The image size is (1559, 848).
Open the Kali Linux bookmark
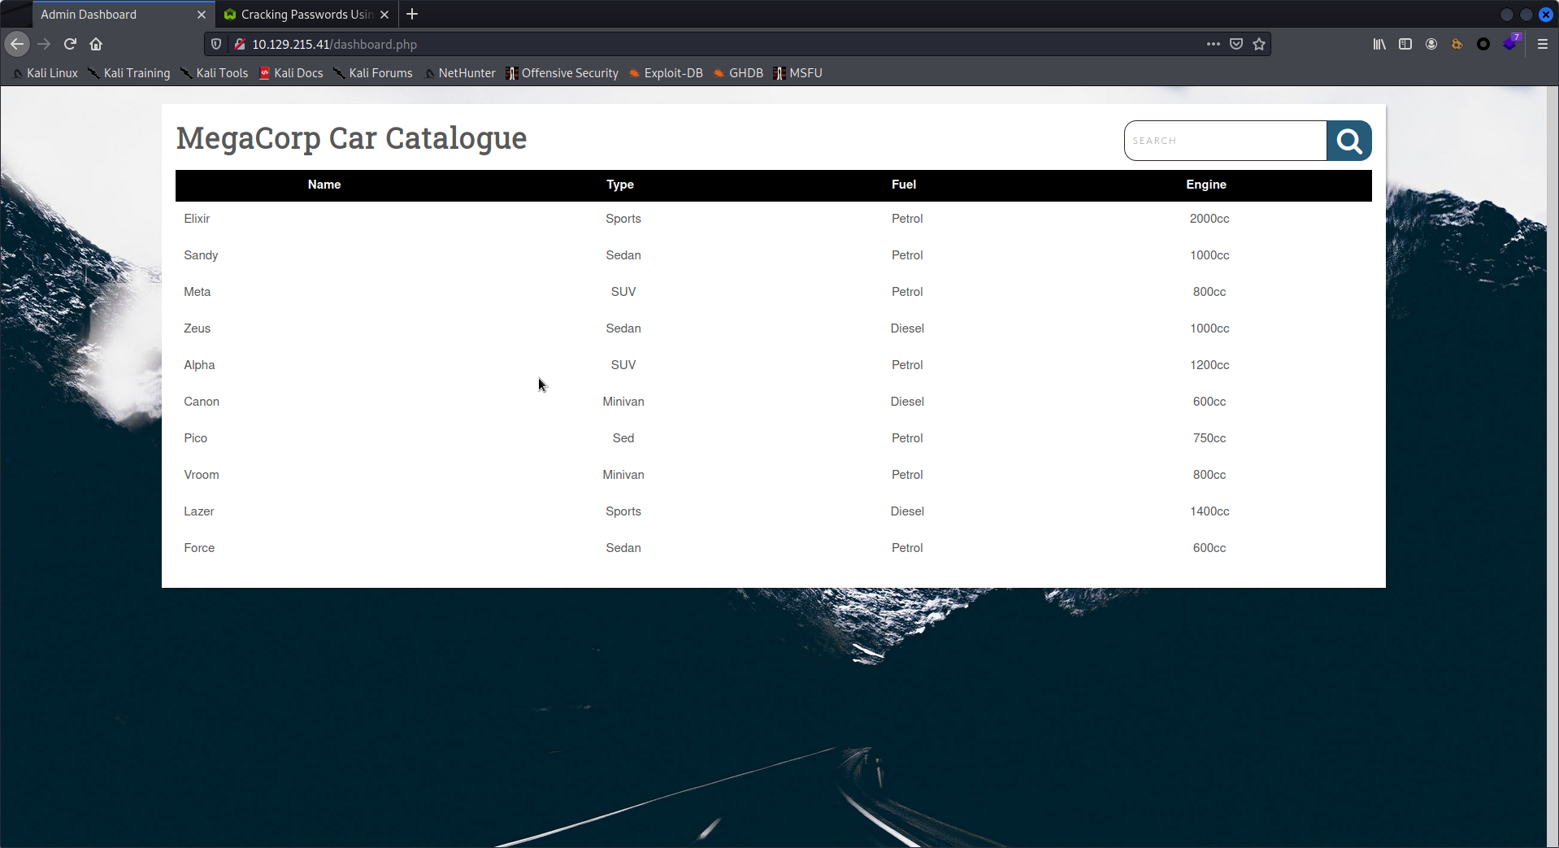[46, 73]
